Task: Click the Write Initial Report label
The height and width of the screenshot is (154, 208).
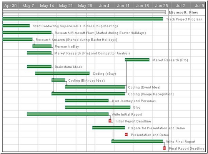Action: tap(127, 114)
